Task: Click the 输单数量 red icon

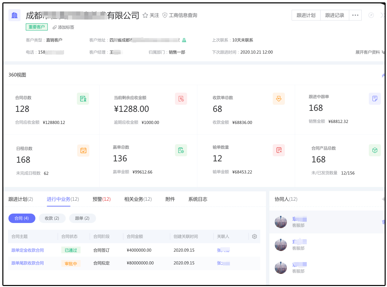Action: tap(279, 150)
